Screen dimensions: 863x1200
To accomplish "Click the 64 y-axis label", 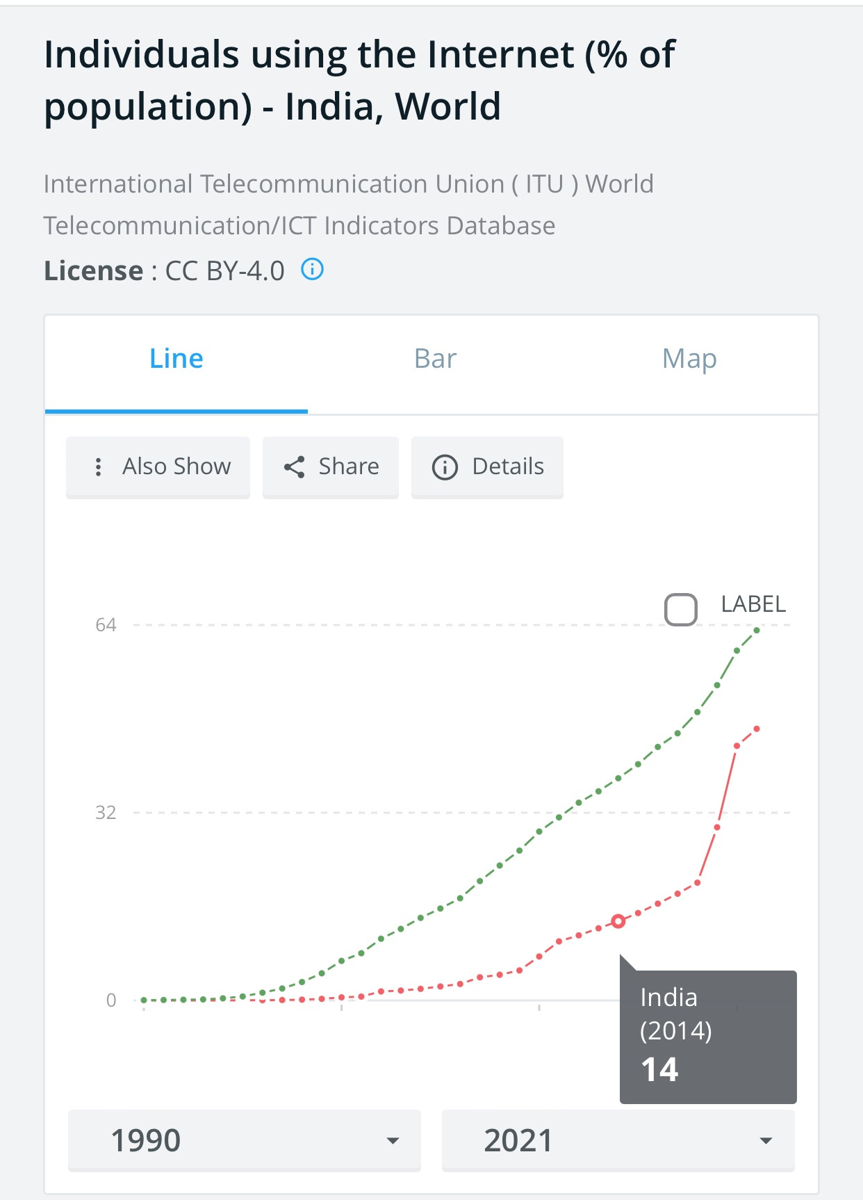I will tap(106, 625).
